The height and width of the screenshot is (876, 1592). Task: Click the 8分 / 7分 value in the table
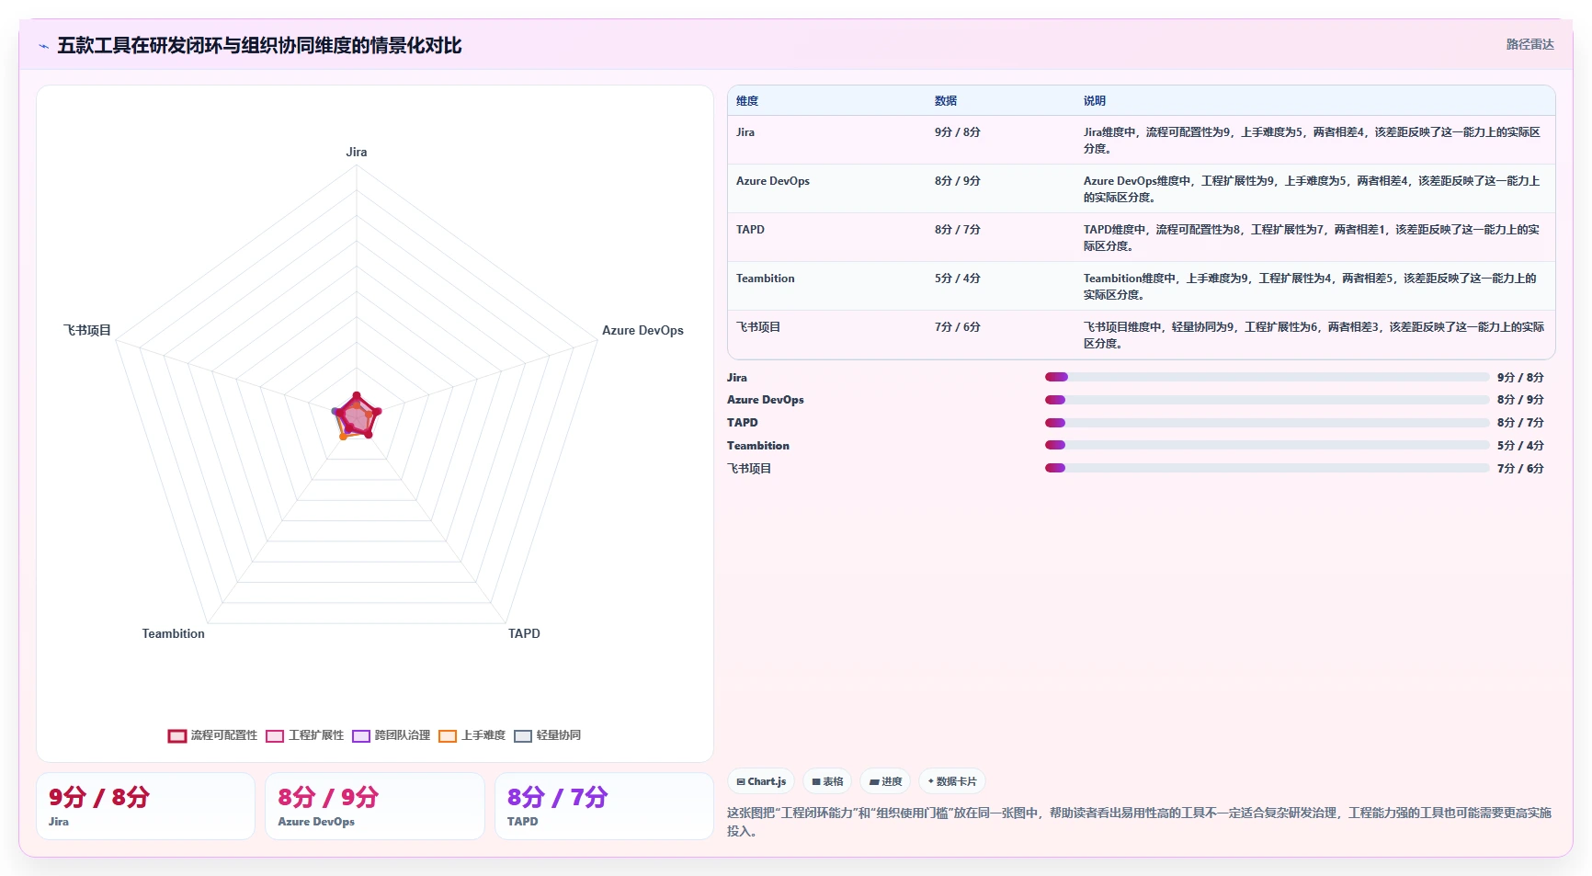point(958,230)
